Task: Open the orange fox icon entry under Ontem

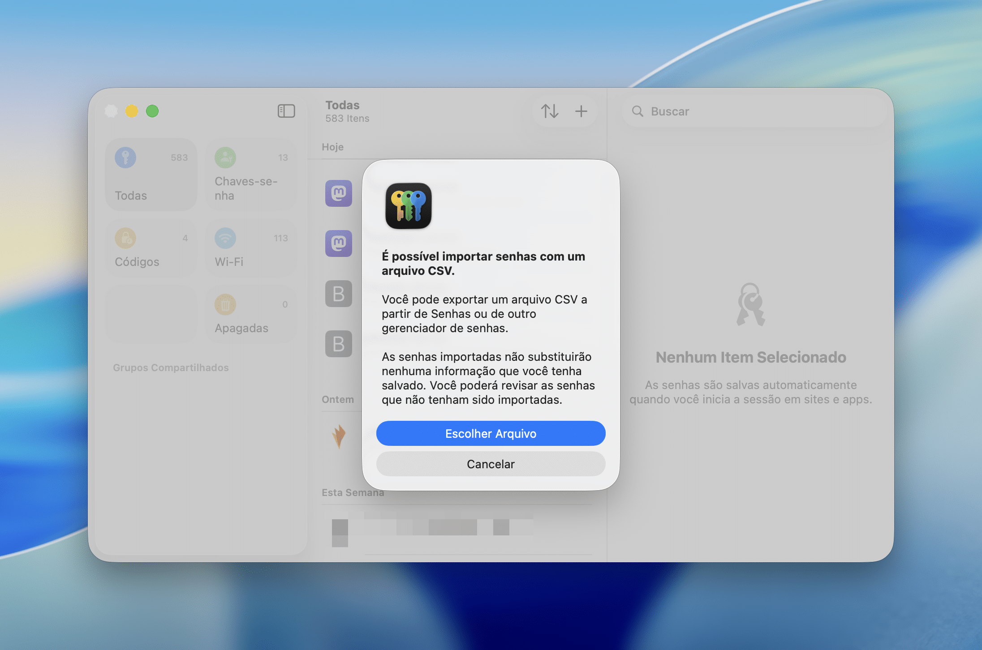Action: 339,436
